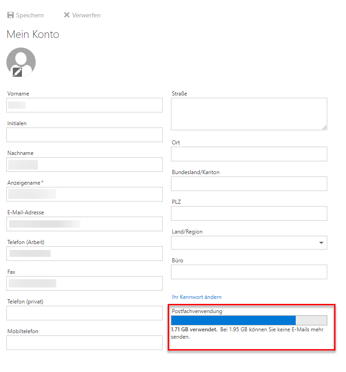The image size is (346, 372).
Task: Click the Speichern save icon
Action: click(x=11, y=15)
